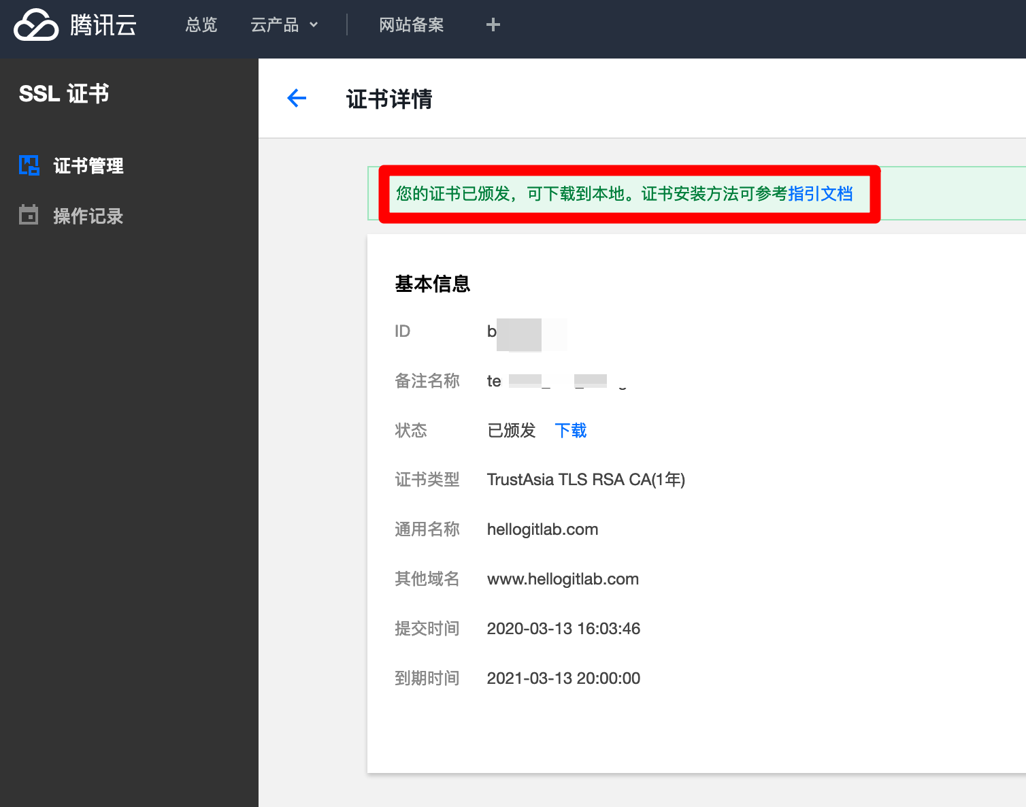The height and width of the screenshot is (807, 1026).
Task: Click the 通用名称 field label
Action: pyautogui.click(x=427, y=529)
